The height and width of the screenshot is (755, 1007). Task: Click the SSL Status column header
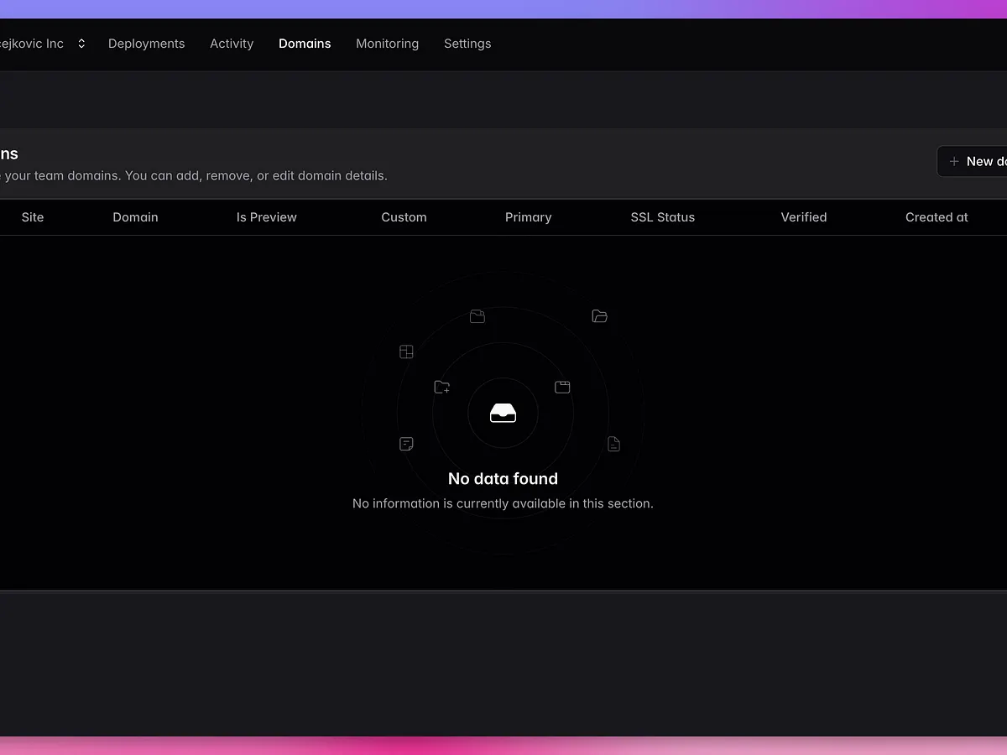[662, 217]
